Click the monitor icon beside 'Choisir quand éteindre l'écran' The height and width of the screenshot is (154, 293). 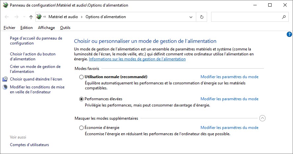(x=5, y=79)
